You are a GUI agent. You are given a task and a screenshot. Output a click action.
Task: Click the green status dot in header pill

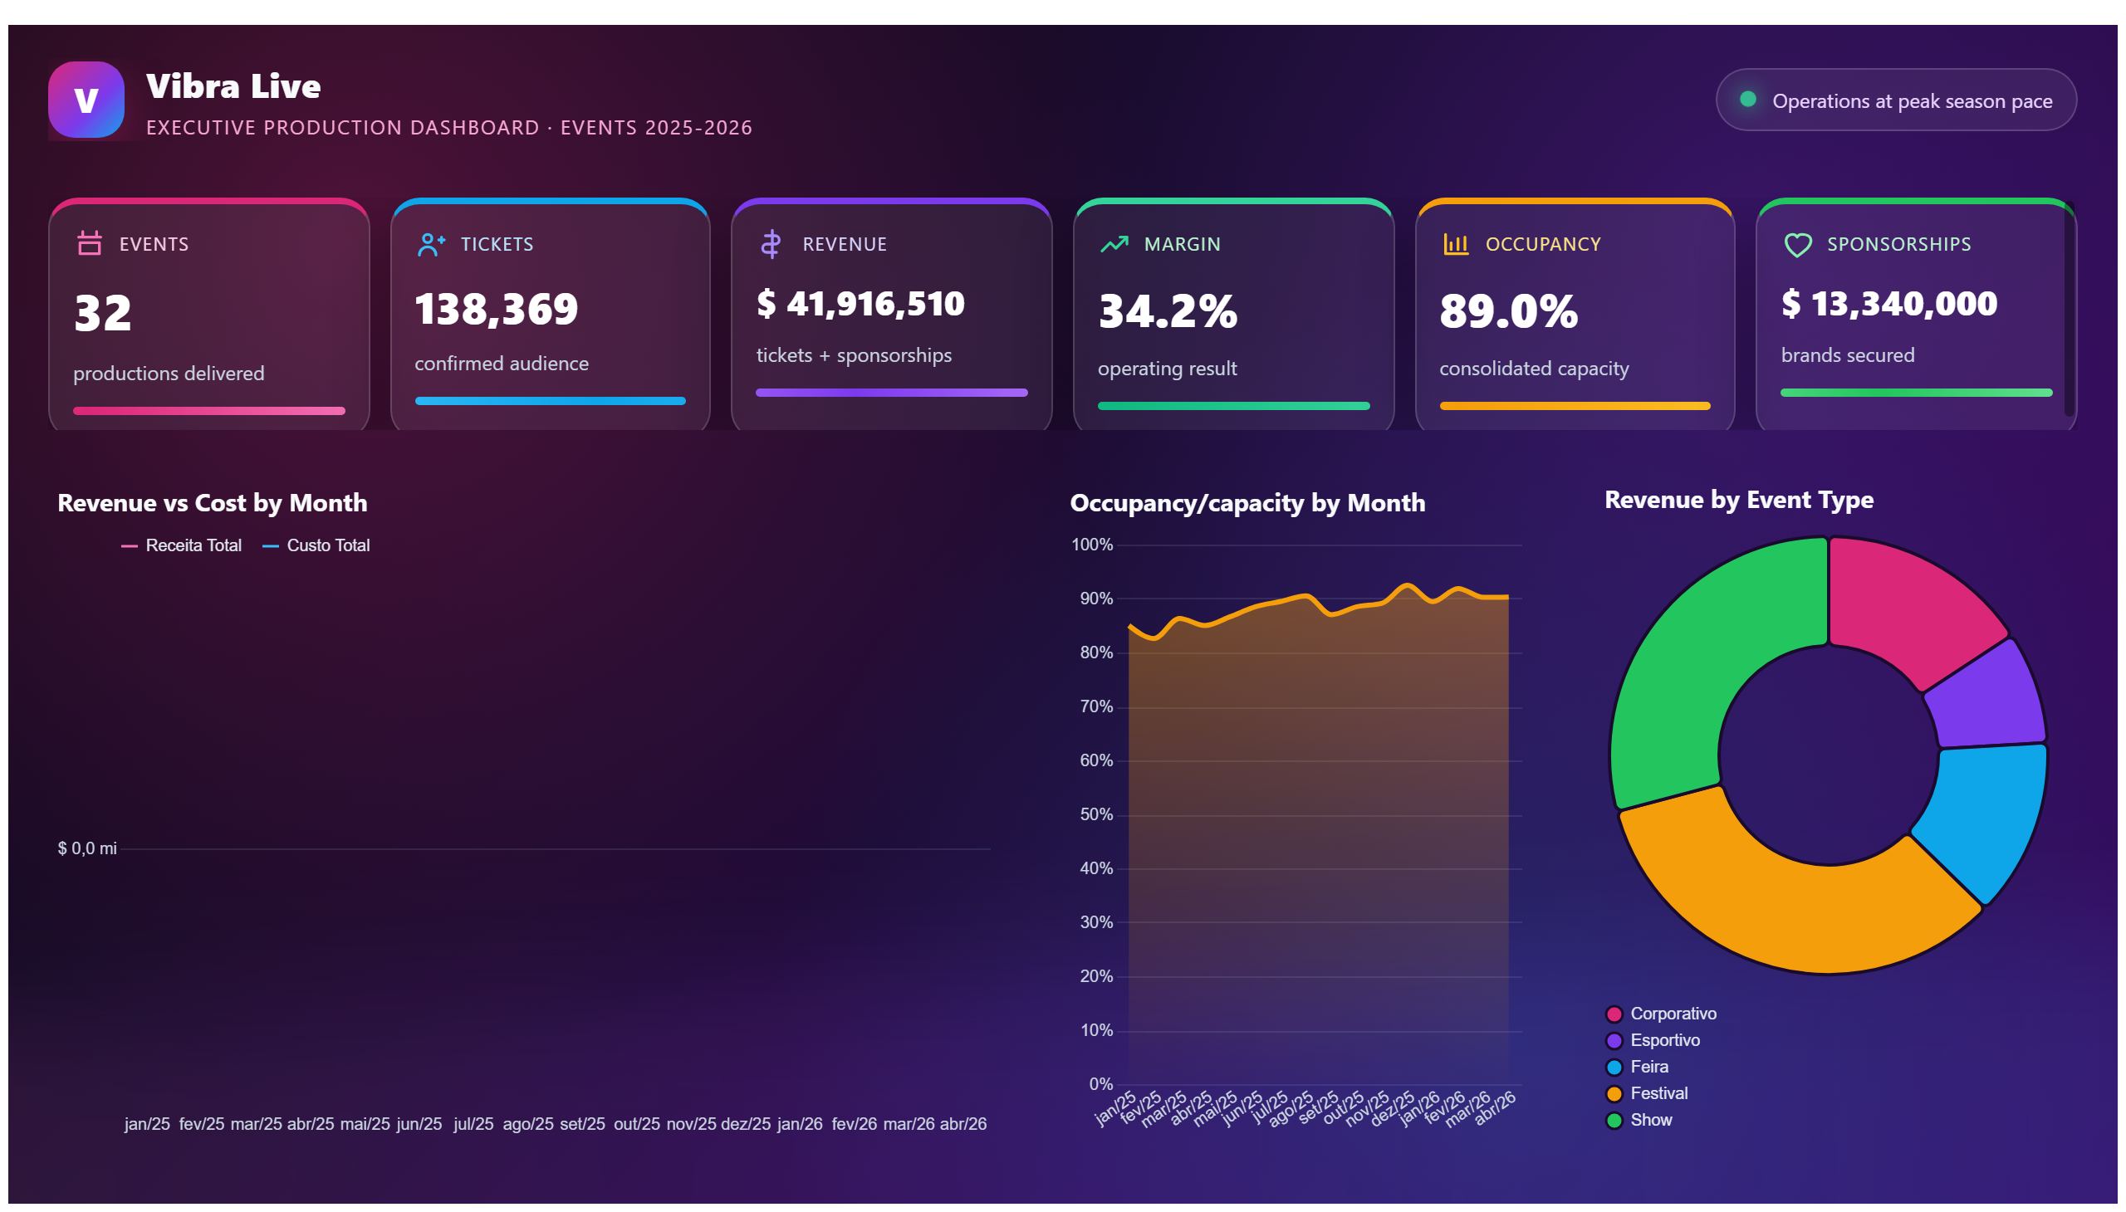[1749, 99]
